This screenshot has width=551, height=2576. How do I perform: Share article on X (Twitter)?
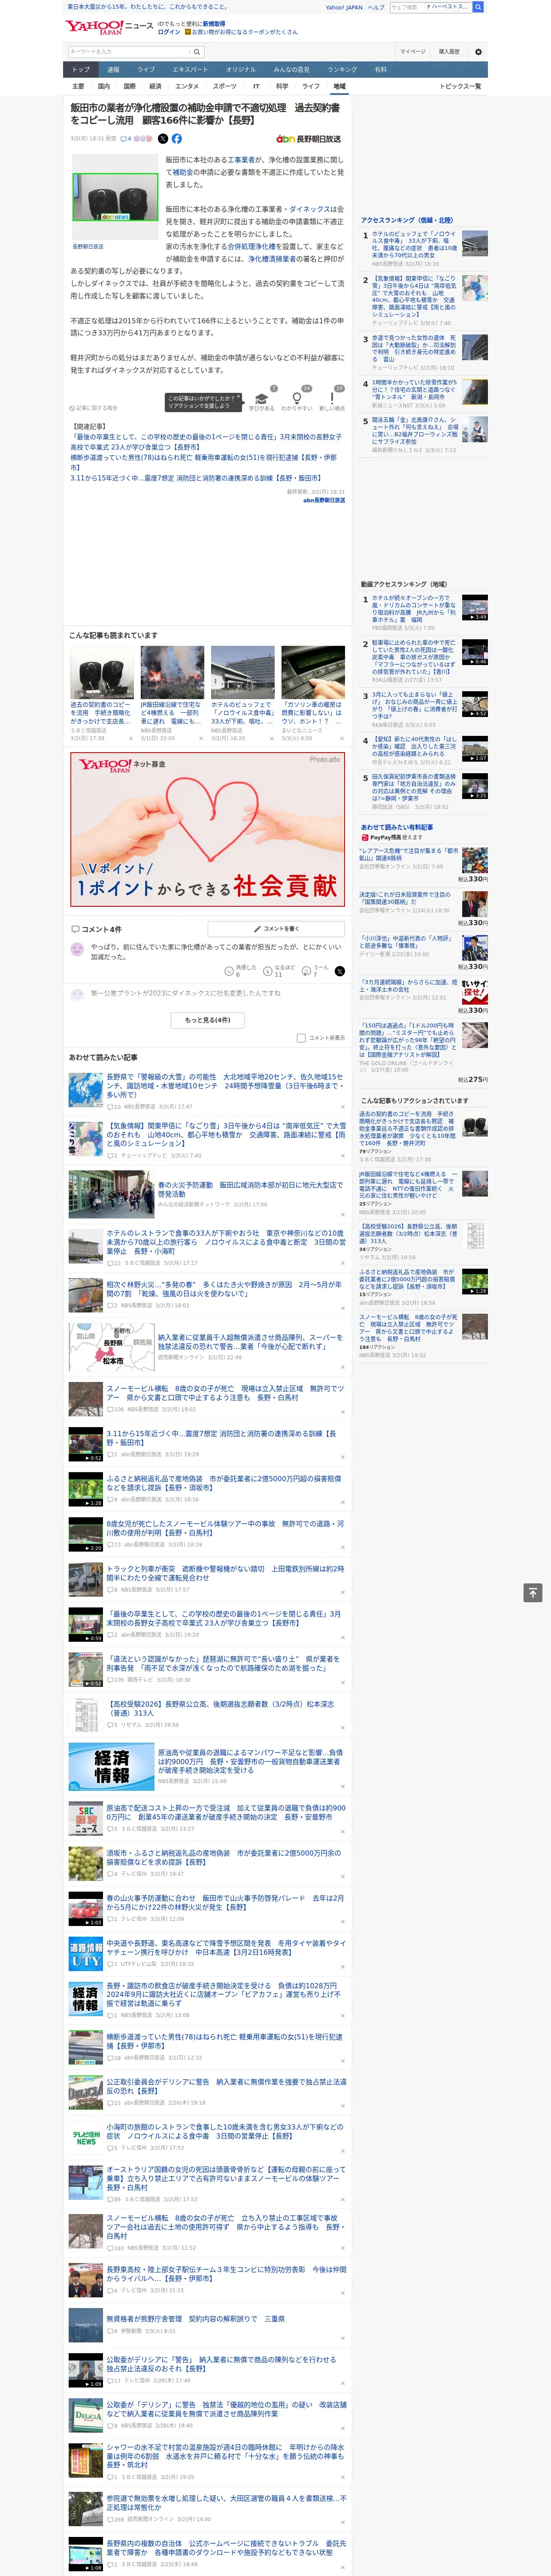coord(163,139)
